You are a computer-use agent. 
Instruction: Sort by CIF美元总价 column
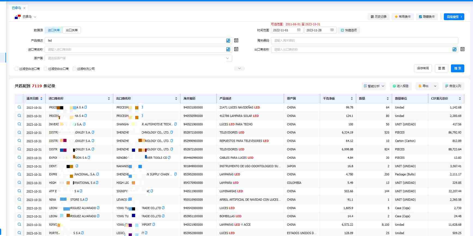click(x=460, y=98)
